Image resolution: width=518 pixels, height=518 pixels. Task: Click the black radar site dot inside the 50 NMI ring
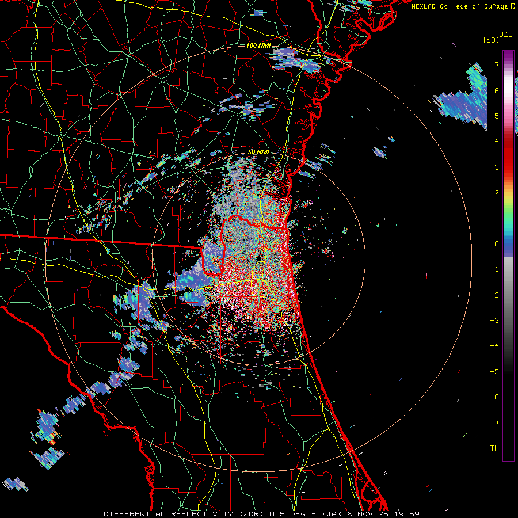click(x=258, y=258)
